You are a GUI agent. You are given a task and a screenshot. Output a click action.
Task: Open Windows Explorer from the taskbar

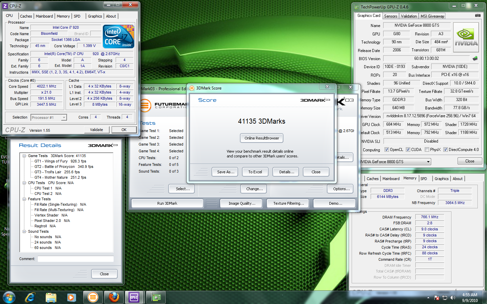click(x=51, y=297)
